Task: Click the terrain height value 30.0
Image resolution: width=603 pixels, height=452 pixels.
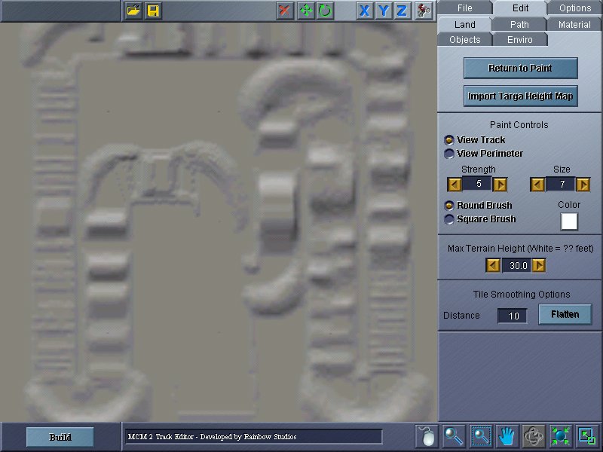Action: pos(516,265)
